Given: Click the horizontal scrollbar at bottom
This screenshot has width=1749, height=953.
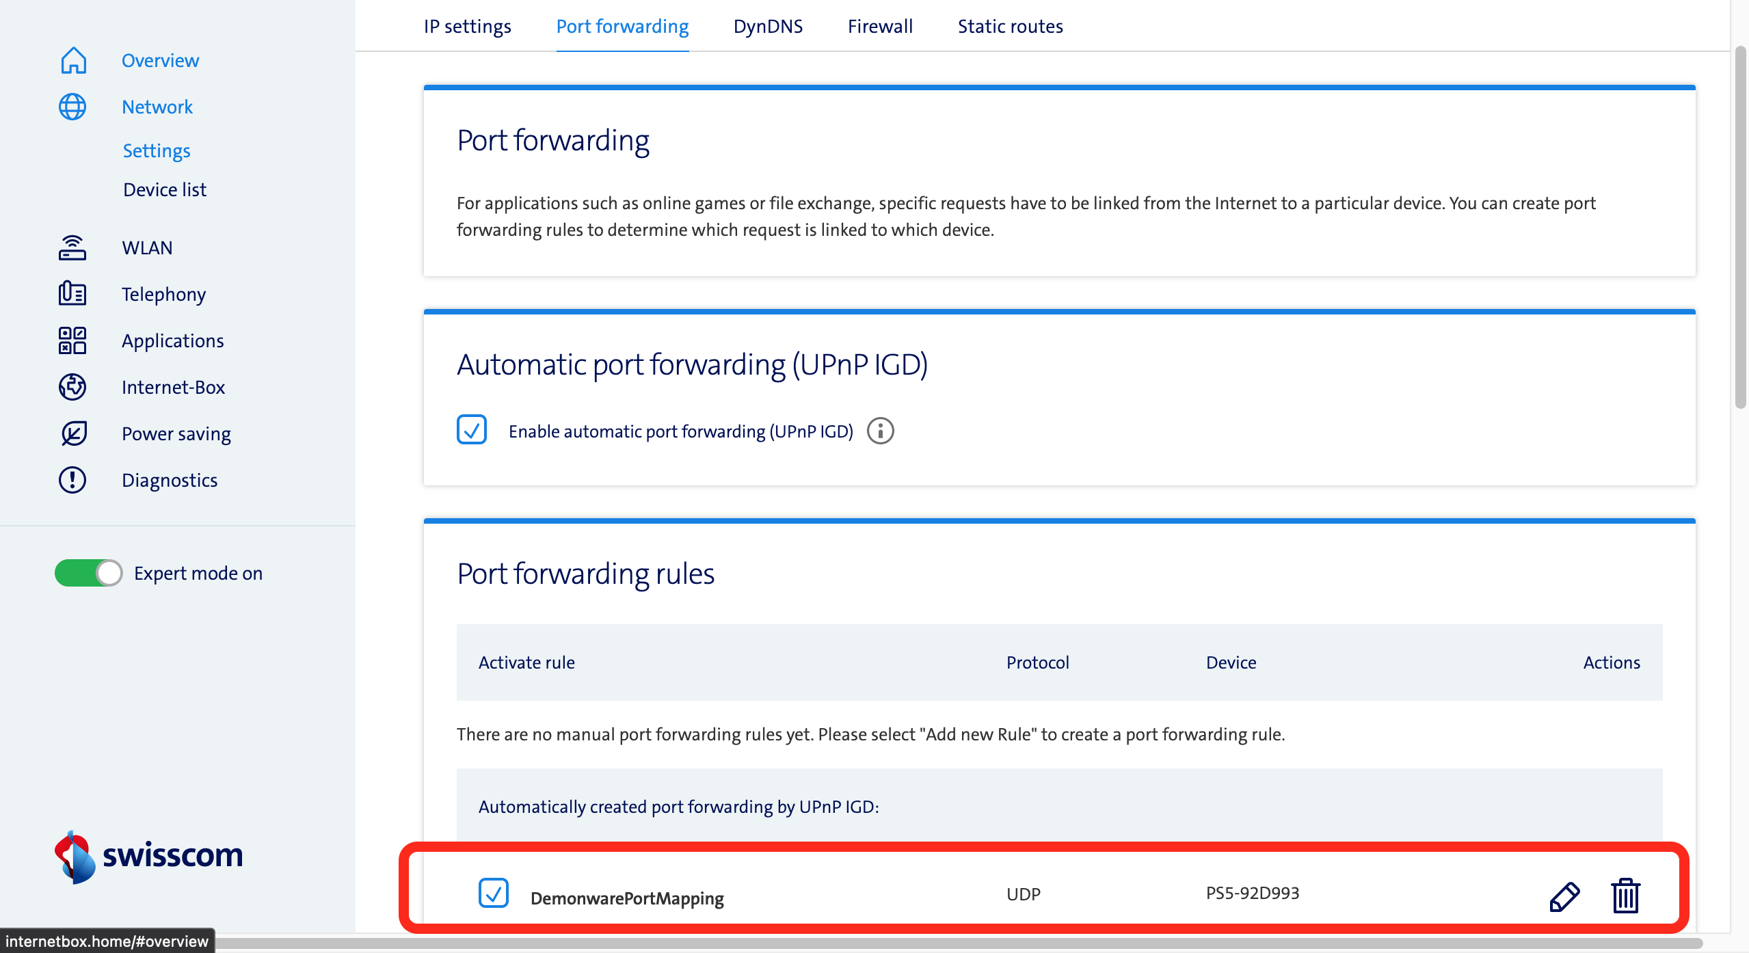Looking at the screenshot, I should click(957, 943).
